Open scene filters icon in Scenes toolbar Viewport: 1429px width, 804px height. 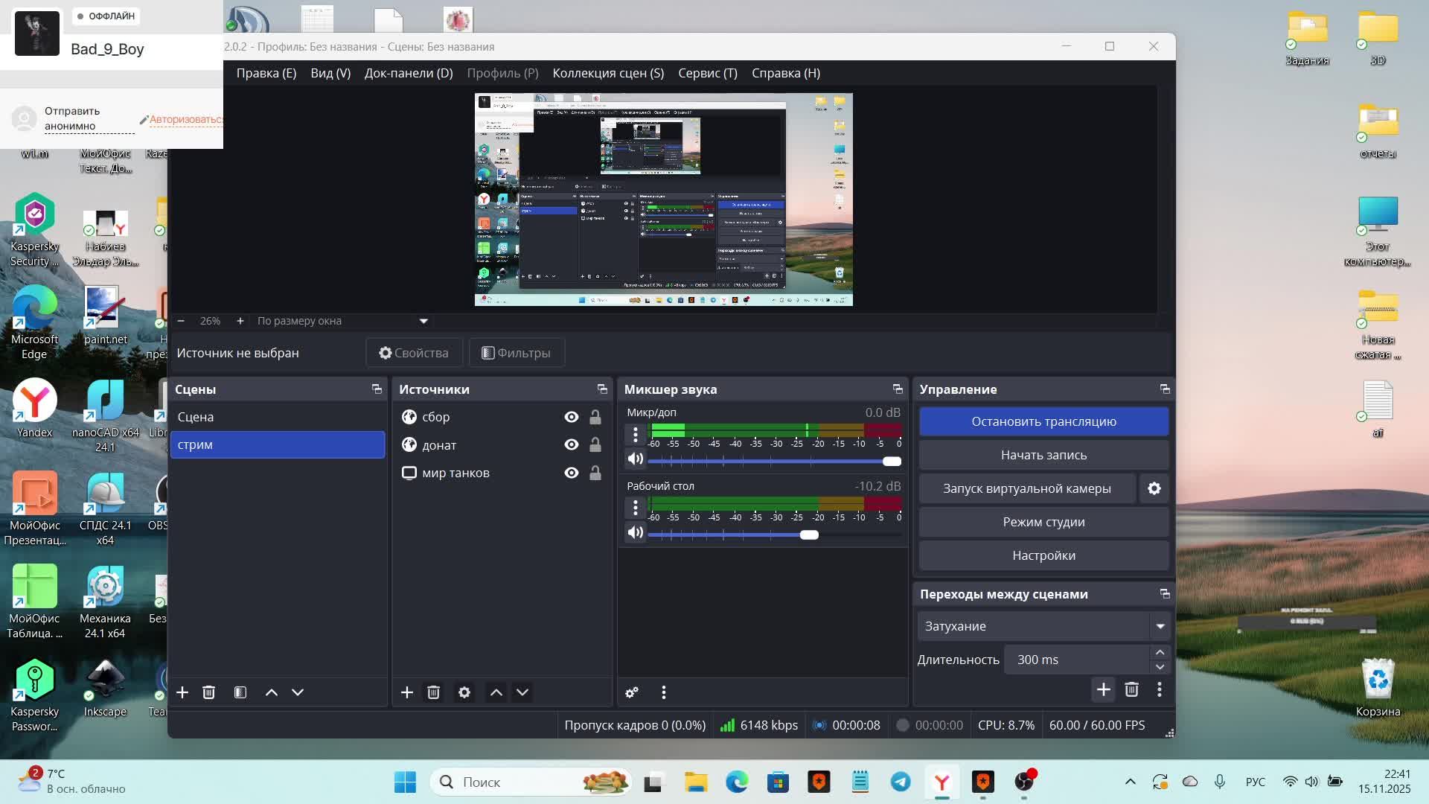point(240,692)
